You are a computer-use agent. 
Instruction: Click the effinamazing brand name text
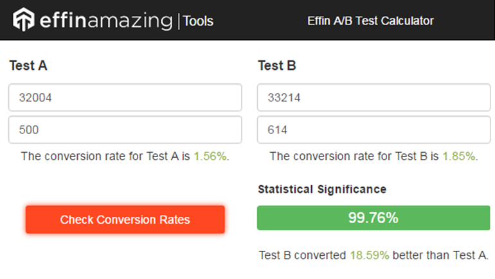pos(105,21)
